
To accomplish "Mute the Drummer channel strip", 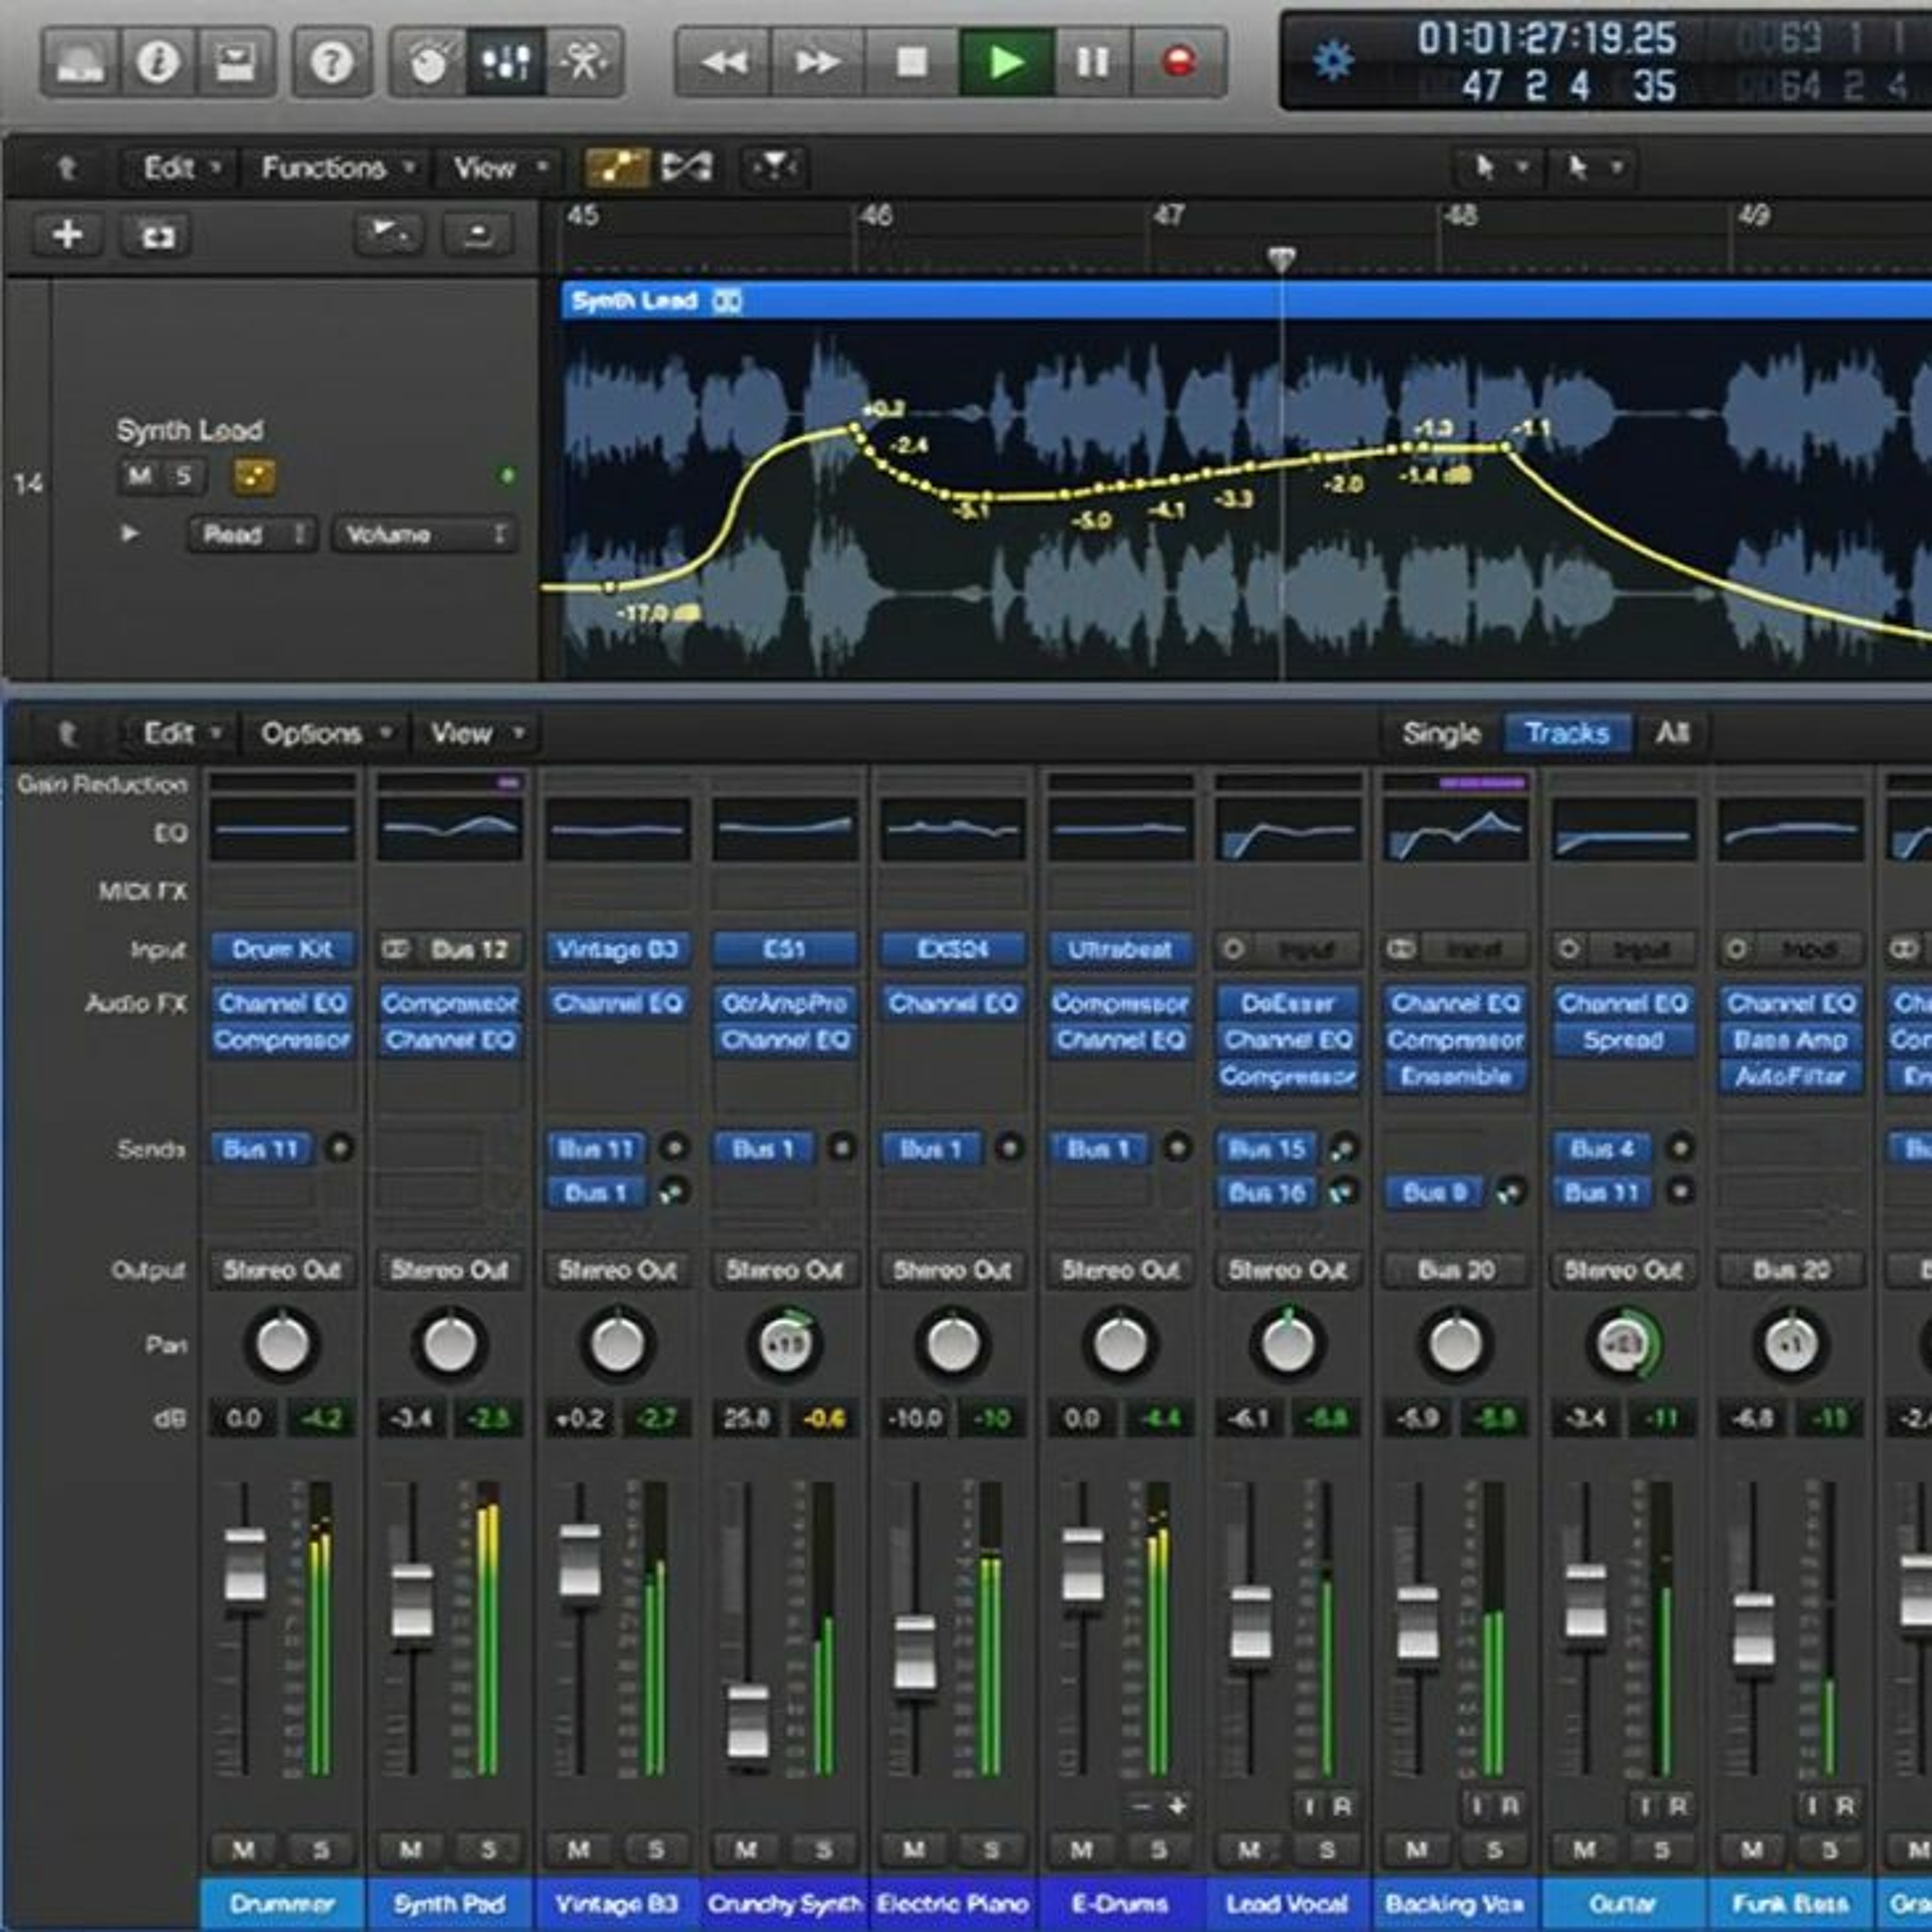I will click(243, 1850).
